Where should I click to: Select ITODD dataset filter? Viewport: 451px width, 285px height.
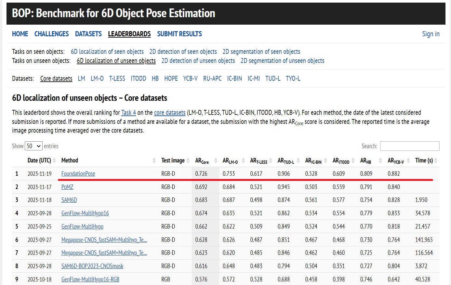[139, 78]
